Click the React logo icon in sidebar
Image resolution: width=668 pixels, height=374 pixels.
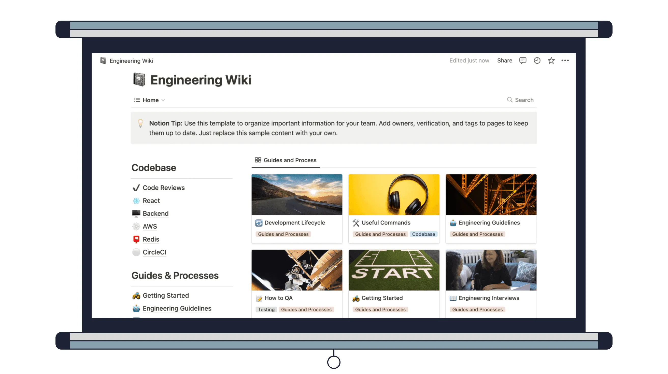(136, 200)
